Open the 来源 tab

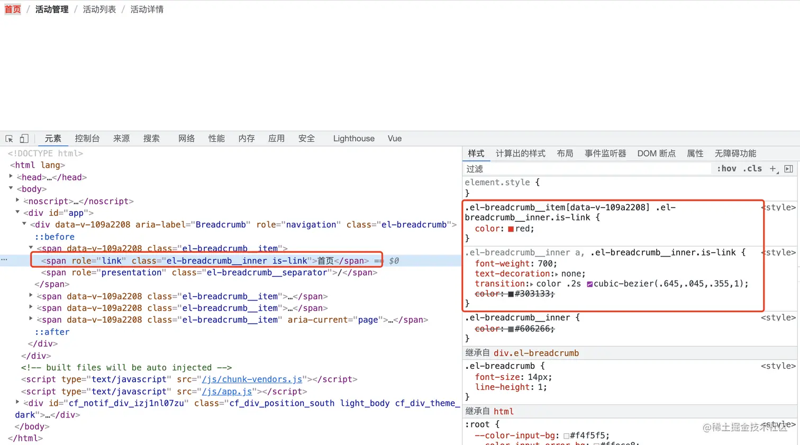[x=121, y=139]
